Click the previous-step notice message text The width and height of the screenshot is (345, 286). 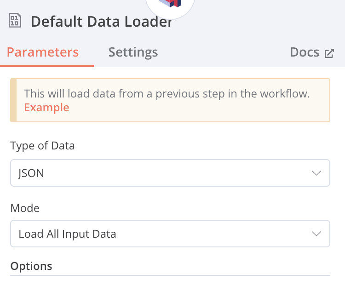click(167, 94)
